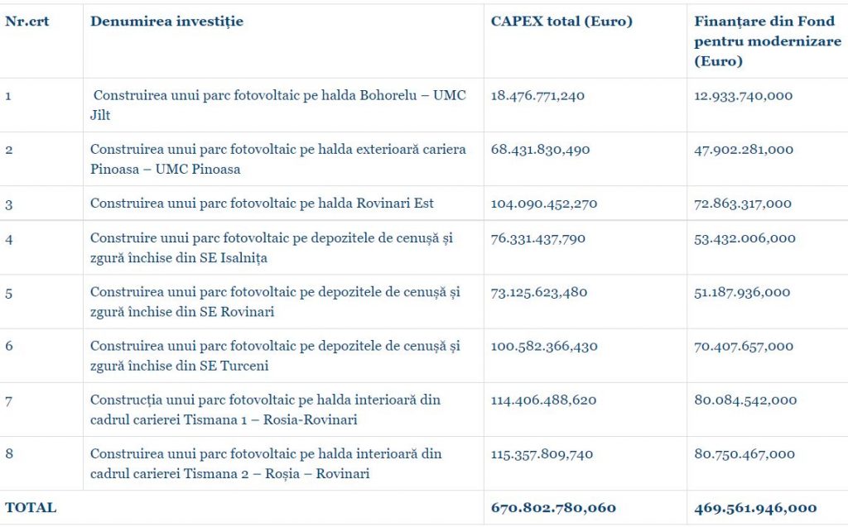Click the halda Bohorelu – UMC Jilt project
The height and width of the screenshot is (527, 848).
(x=278, y=105)
